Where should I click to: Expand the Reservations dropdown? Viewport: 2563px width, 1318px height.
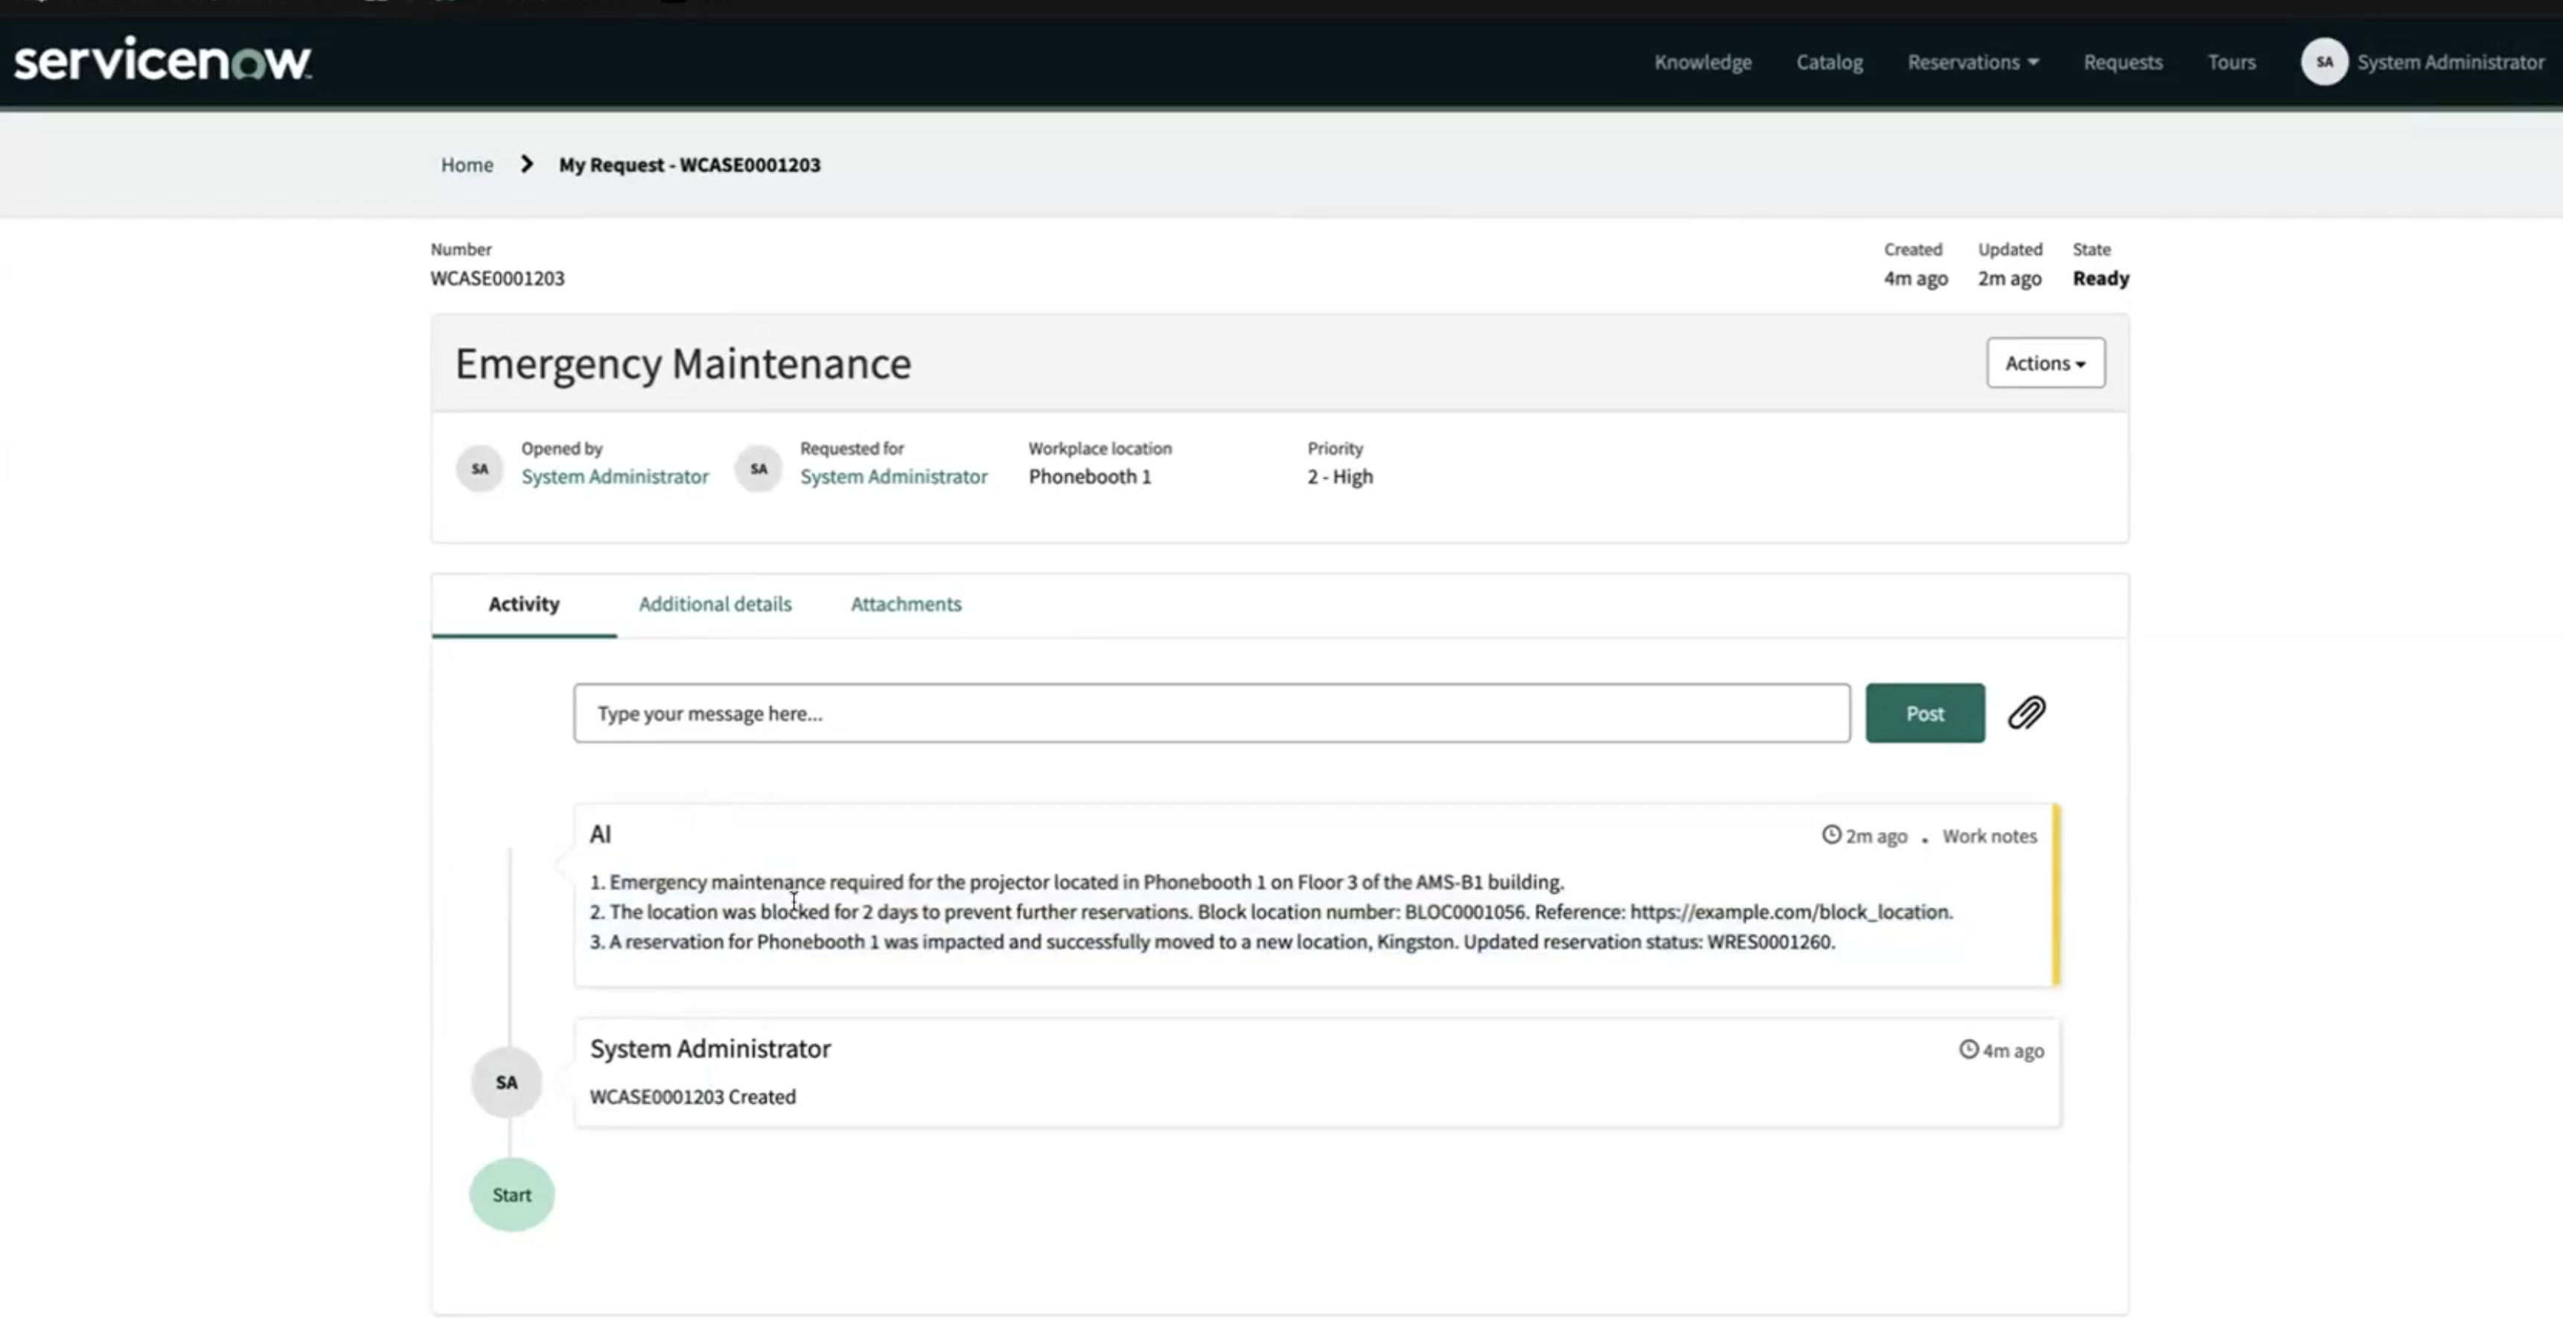click(1972, 62)
